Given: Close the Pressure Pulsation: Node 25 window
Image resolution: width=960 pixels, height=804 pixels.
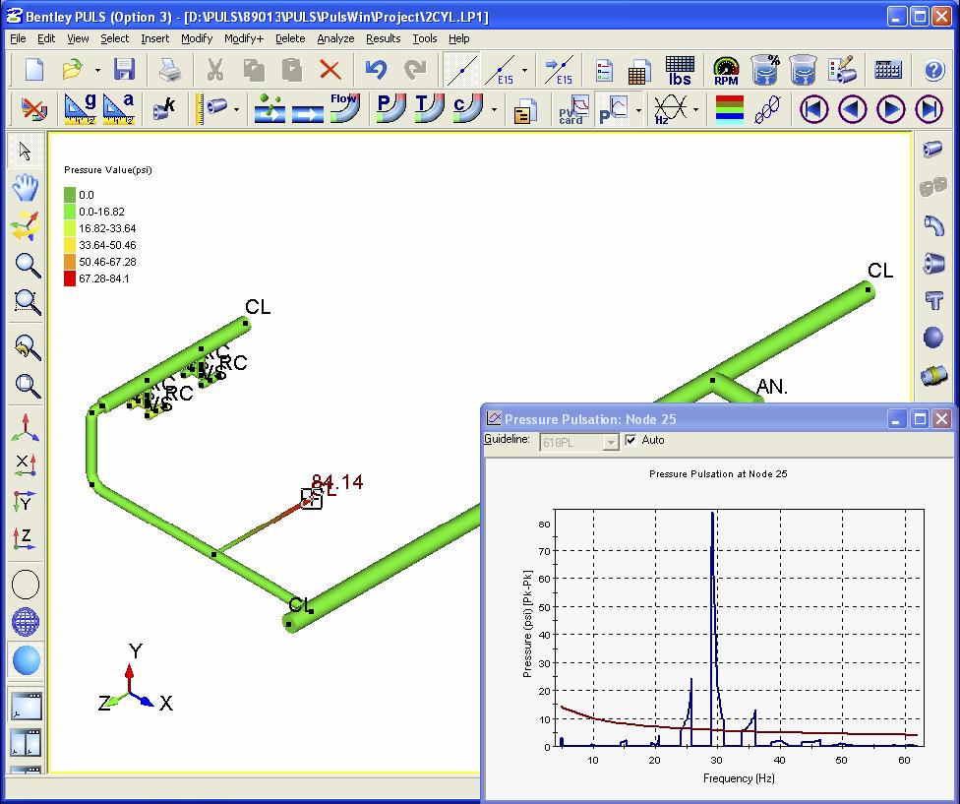Looking at the screenshot, I should (x=941, y=419).
